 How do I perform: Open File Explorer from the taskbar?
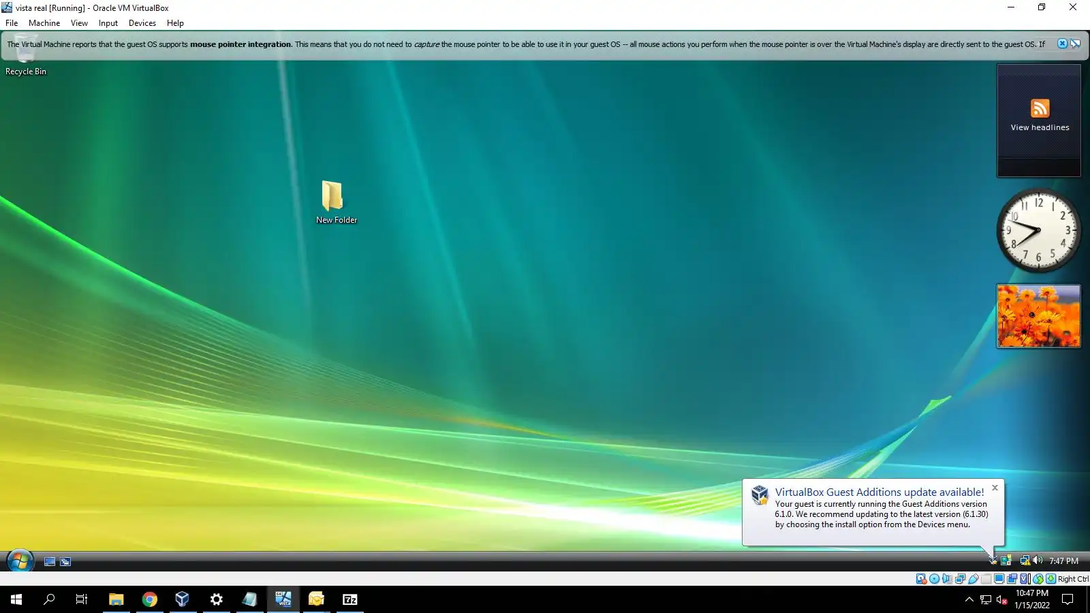(116, 599)
